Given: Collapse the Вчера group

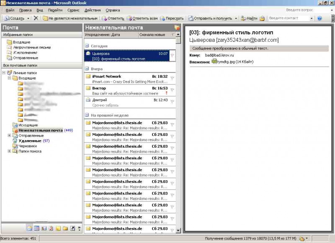Looking at the screenshot, I should click(87, 69).
